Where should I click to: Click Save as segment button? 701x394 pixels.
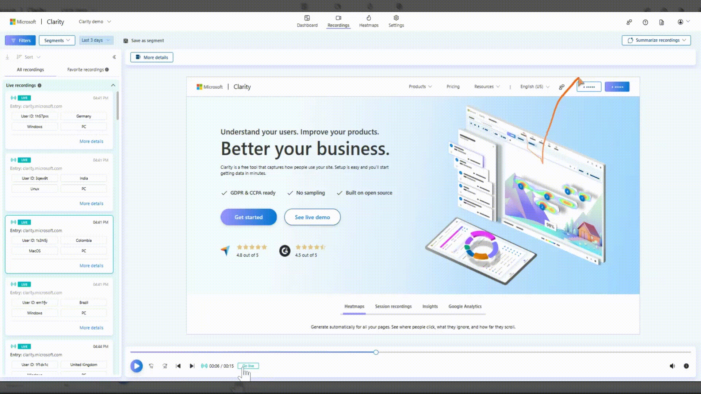143,40
